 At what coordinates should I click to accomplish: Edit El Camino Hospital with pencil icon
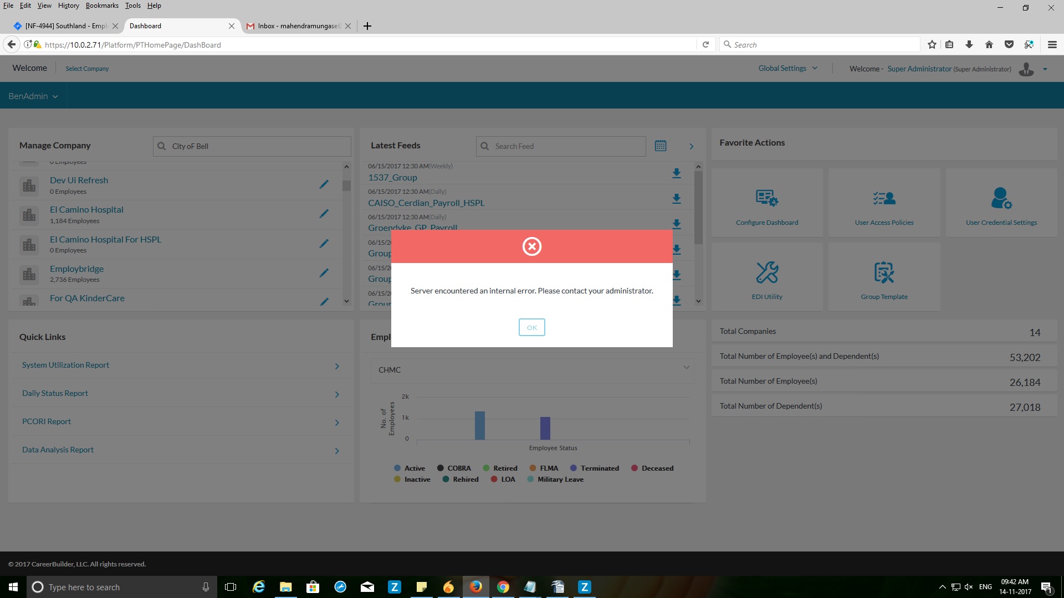coord(324,214)
